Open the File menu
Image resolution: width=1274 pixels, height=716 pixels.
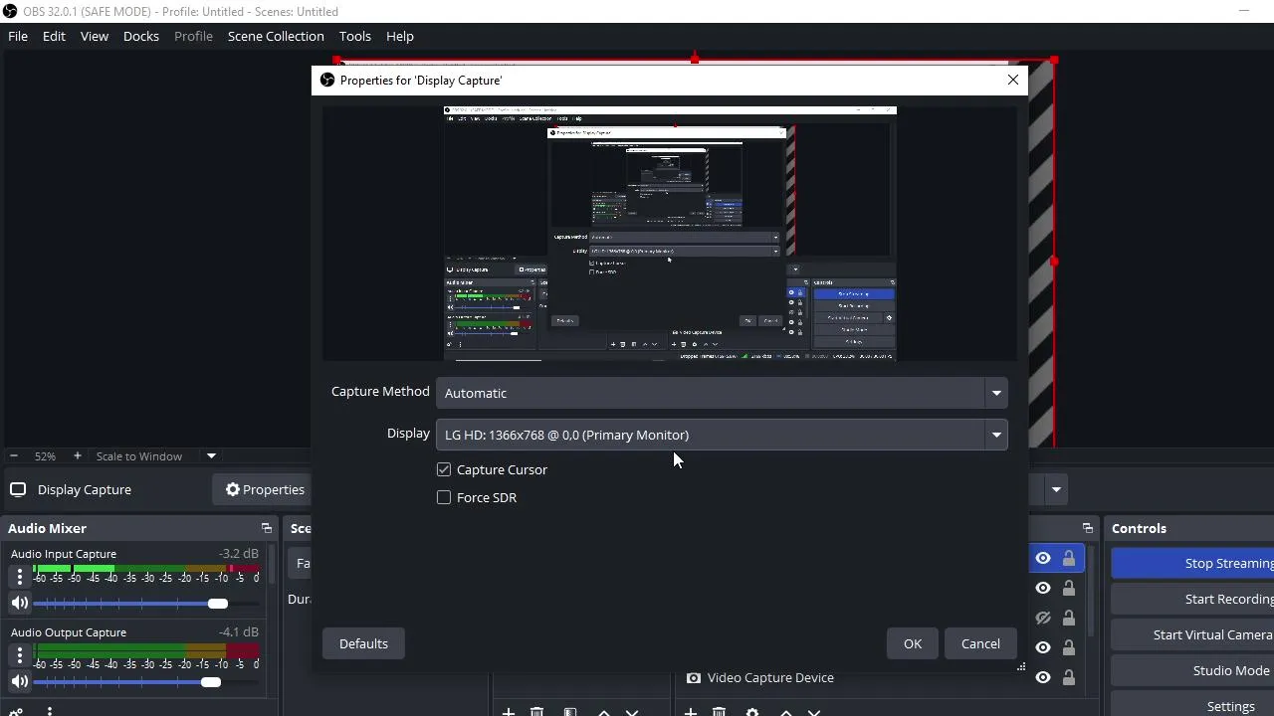[18, 36]
